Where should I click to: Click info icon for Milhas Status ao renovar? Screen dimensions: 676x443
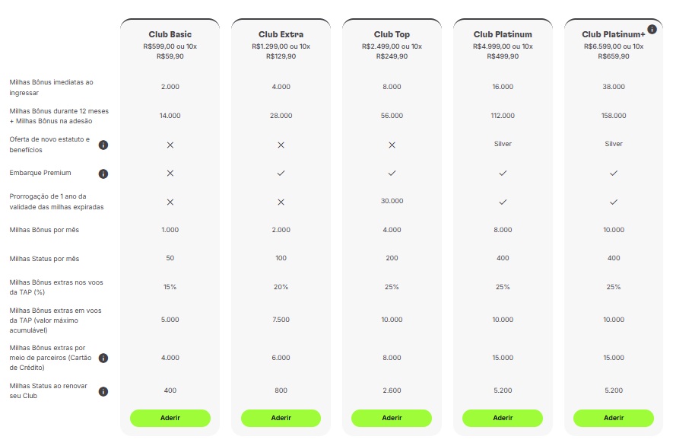point(103,391)
